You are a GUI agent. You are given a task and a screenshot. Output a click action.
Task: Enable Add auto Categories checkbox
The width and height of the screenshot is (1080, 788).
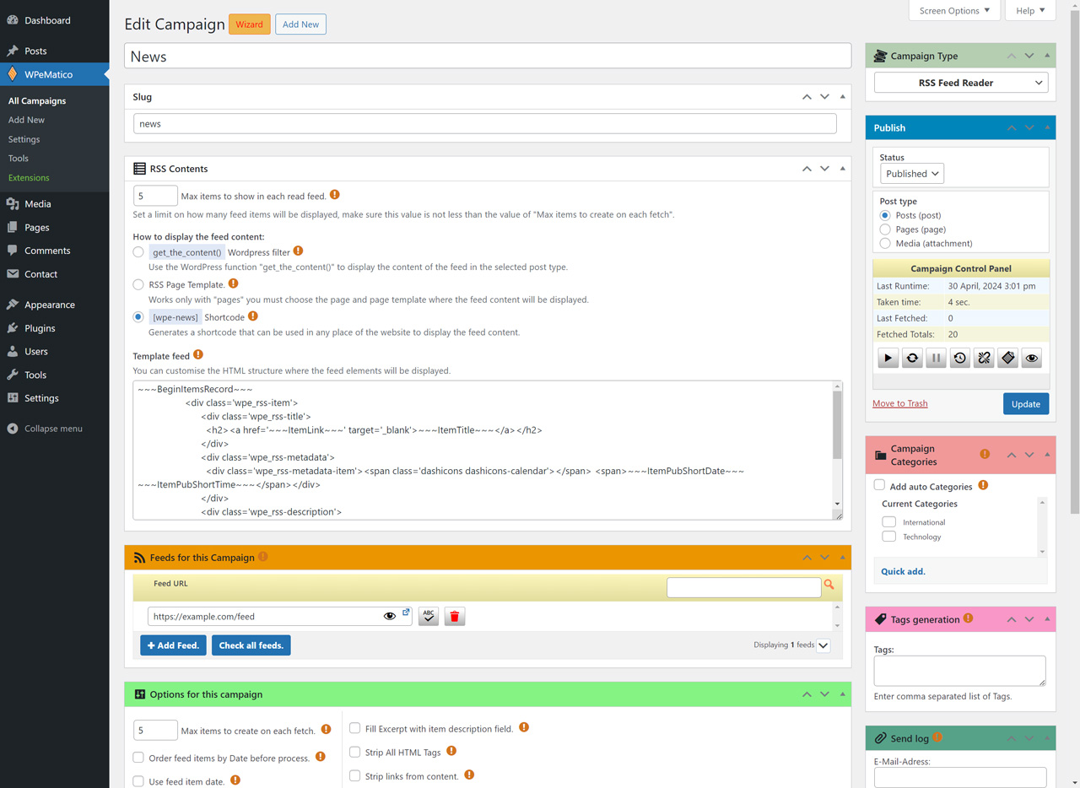879,485
